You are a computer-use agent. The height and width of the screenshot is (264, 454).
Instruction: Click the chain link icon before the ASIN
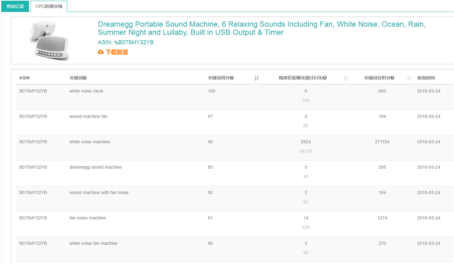[116, 43]
